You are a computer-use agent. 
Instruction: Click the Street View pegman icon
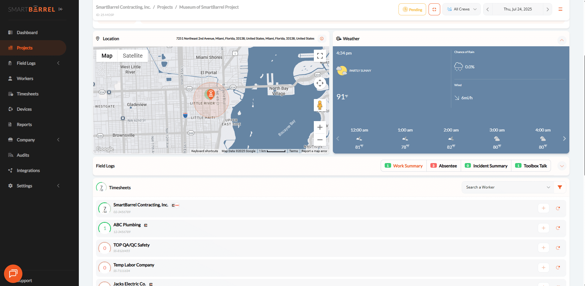pyautogui.click(x=320, y=105)
